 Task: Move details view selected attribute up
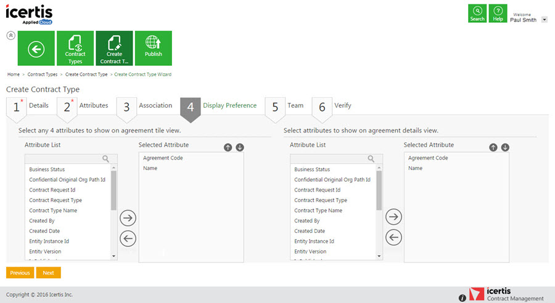(493, 147)
